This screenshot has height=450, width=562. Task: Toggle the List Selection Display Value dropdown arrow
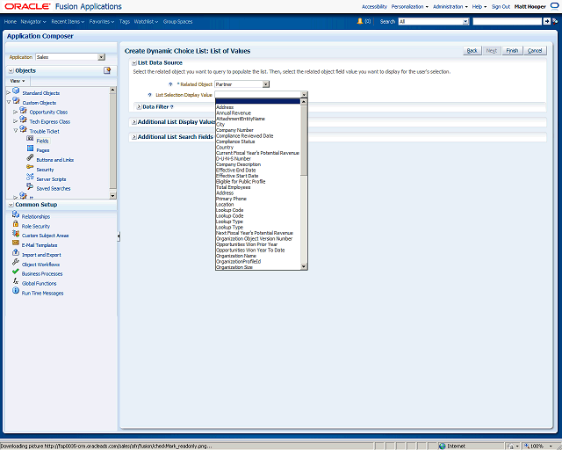pos(304,95)
